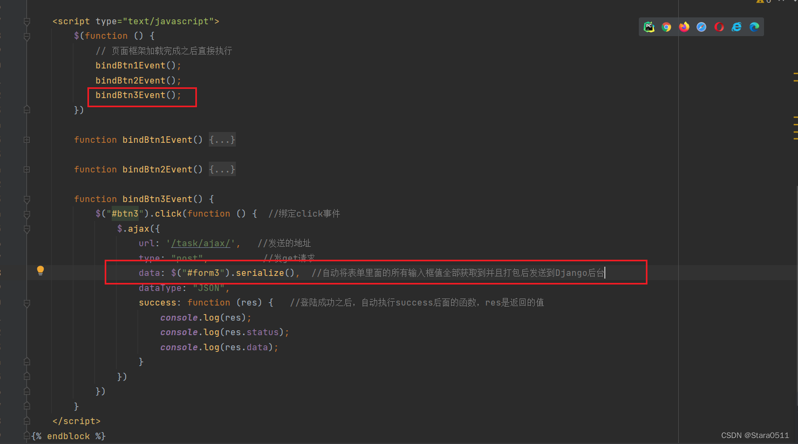Click console.log(res.data); statement
This screenshot has height=444, width=798.
(219, 348)
